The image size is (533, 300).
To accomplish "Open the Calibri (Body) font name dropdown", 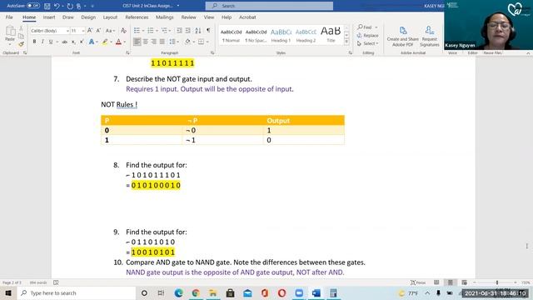I will [x=67, y=31].
